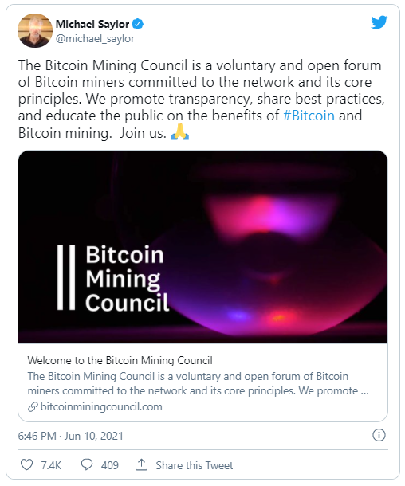Open the #Bitcoin hashtag link
Image resolution: width=405 pixels, height=486 pixels.
point(309,116)
